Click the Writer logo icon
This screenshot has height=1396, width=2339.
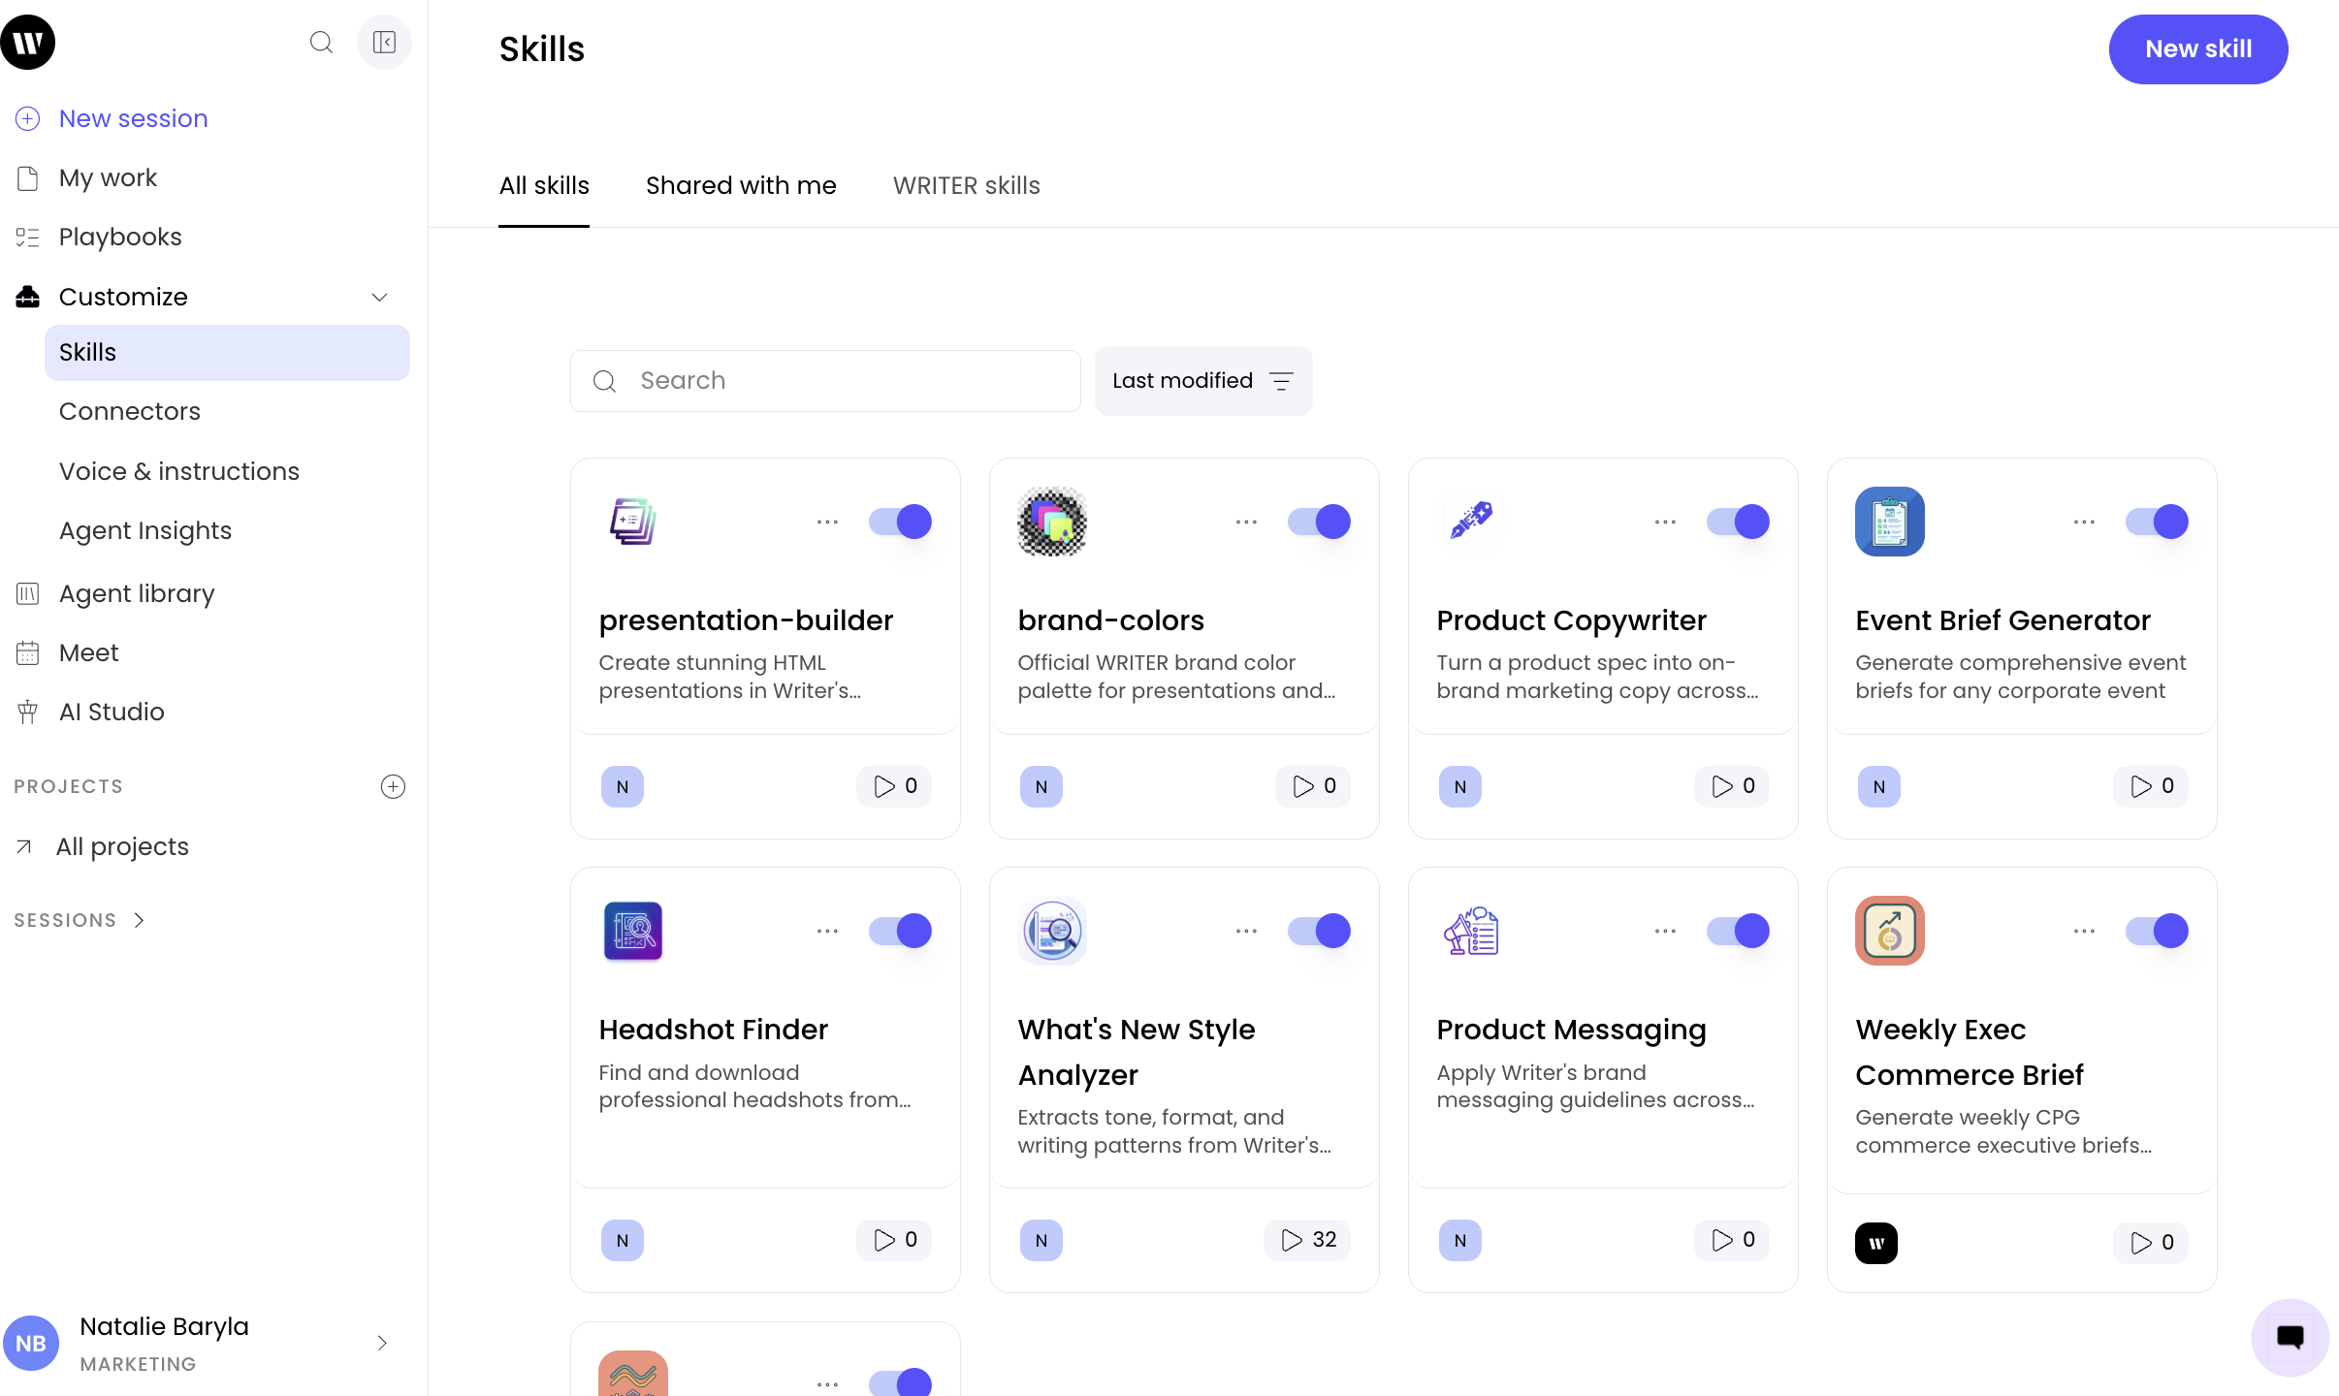[x=28, y=43]
